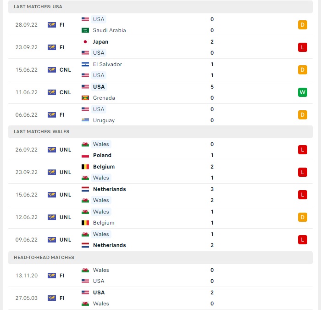Click the CNL competition label on 11.06.22
Image resolution: width=321 pixels, height=310 pixels.
[x=65, y=92]
